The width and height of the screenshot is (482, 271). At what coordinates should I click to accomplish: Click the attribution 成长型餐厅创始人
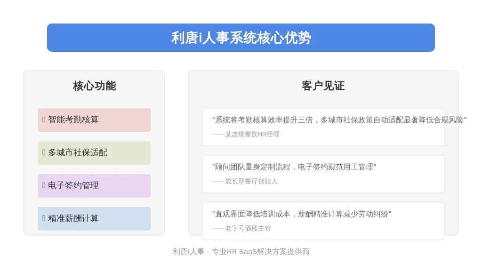point(244,181)
